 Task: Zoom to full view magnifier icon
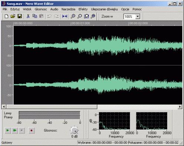(x=93, y=16)
